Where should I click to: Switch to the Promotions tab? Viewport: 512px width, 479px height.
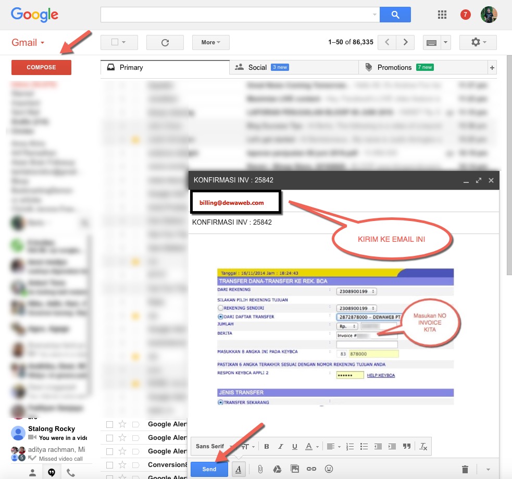point(422,68)
